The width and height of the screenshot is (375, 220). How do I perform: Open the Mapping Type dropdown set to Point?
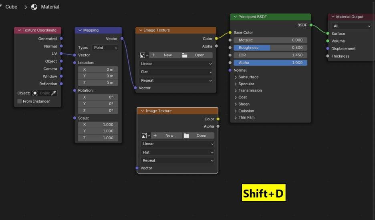105,48
